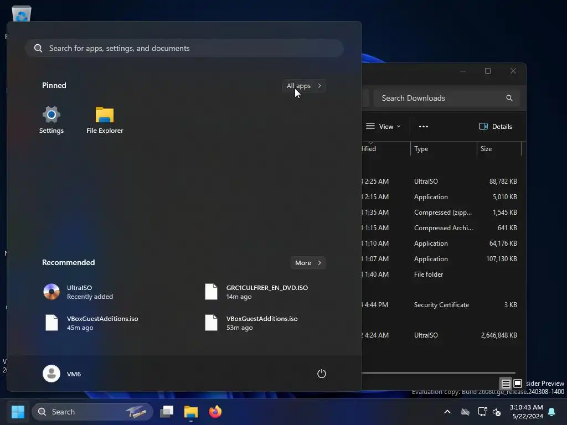Open the VM6 user account menu
Screen dimensions: 567x425
click(62, 374)
